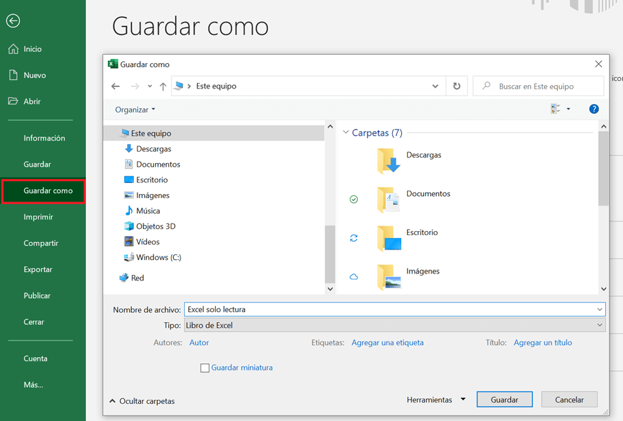623x421 pixels.
Task: Click the sync arrows icon beside Escritorio
Action: tap(354, 238)
